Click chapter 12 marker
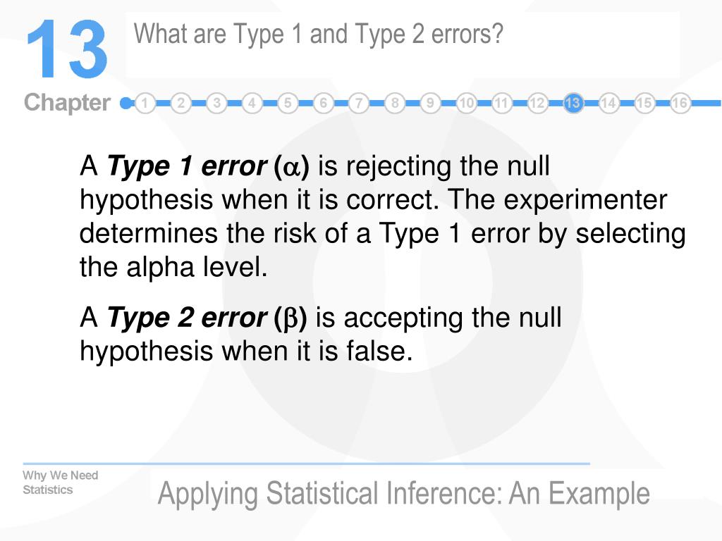Viewport: 722px width, 541px height. point(537,103)
